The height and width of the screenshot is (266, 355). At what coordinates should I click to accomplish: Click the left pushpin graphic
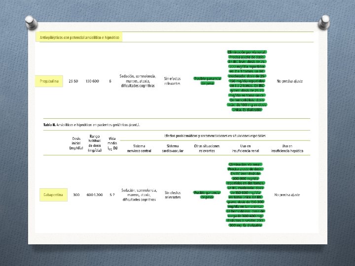click(x=31, y=22)
